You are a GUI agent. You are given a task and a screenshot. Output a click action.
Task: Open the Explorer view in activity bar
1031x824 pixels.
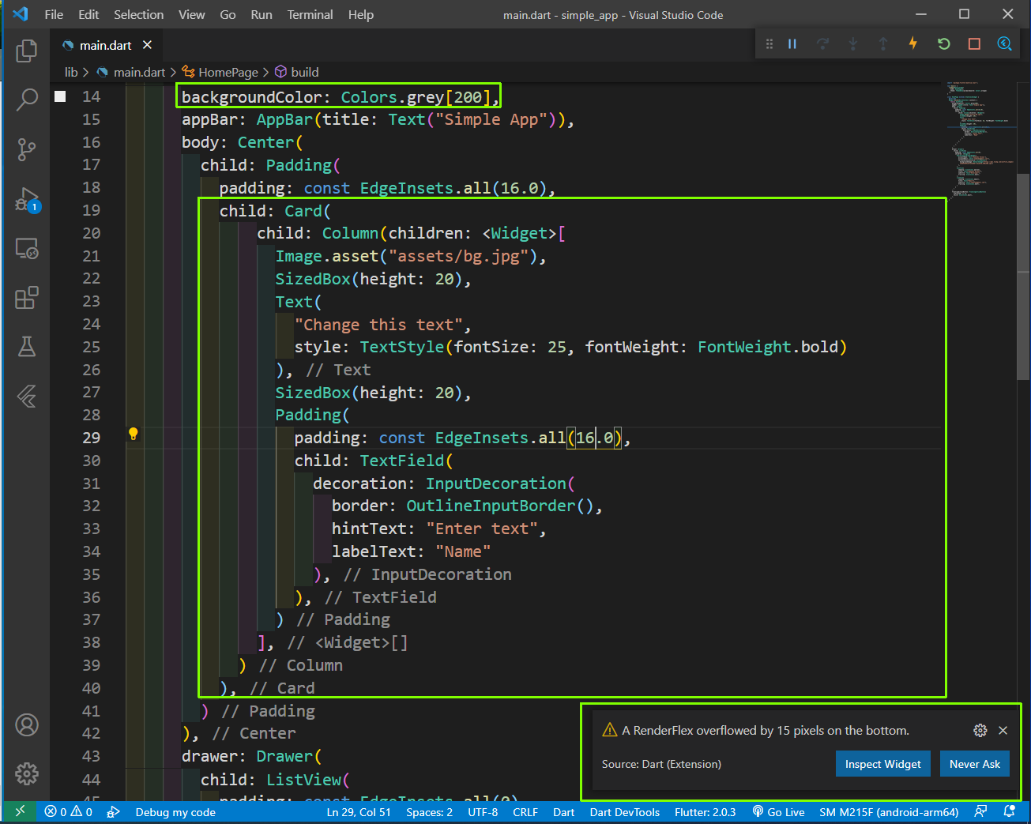click(27, 51)
